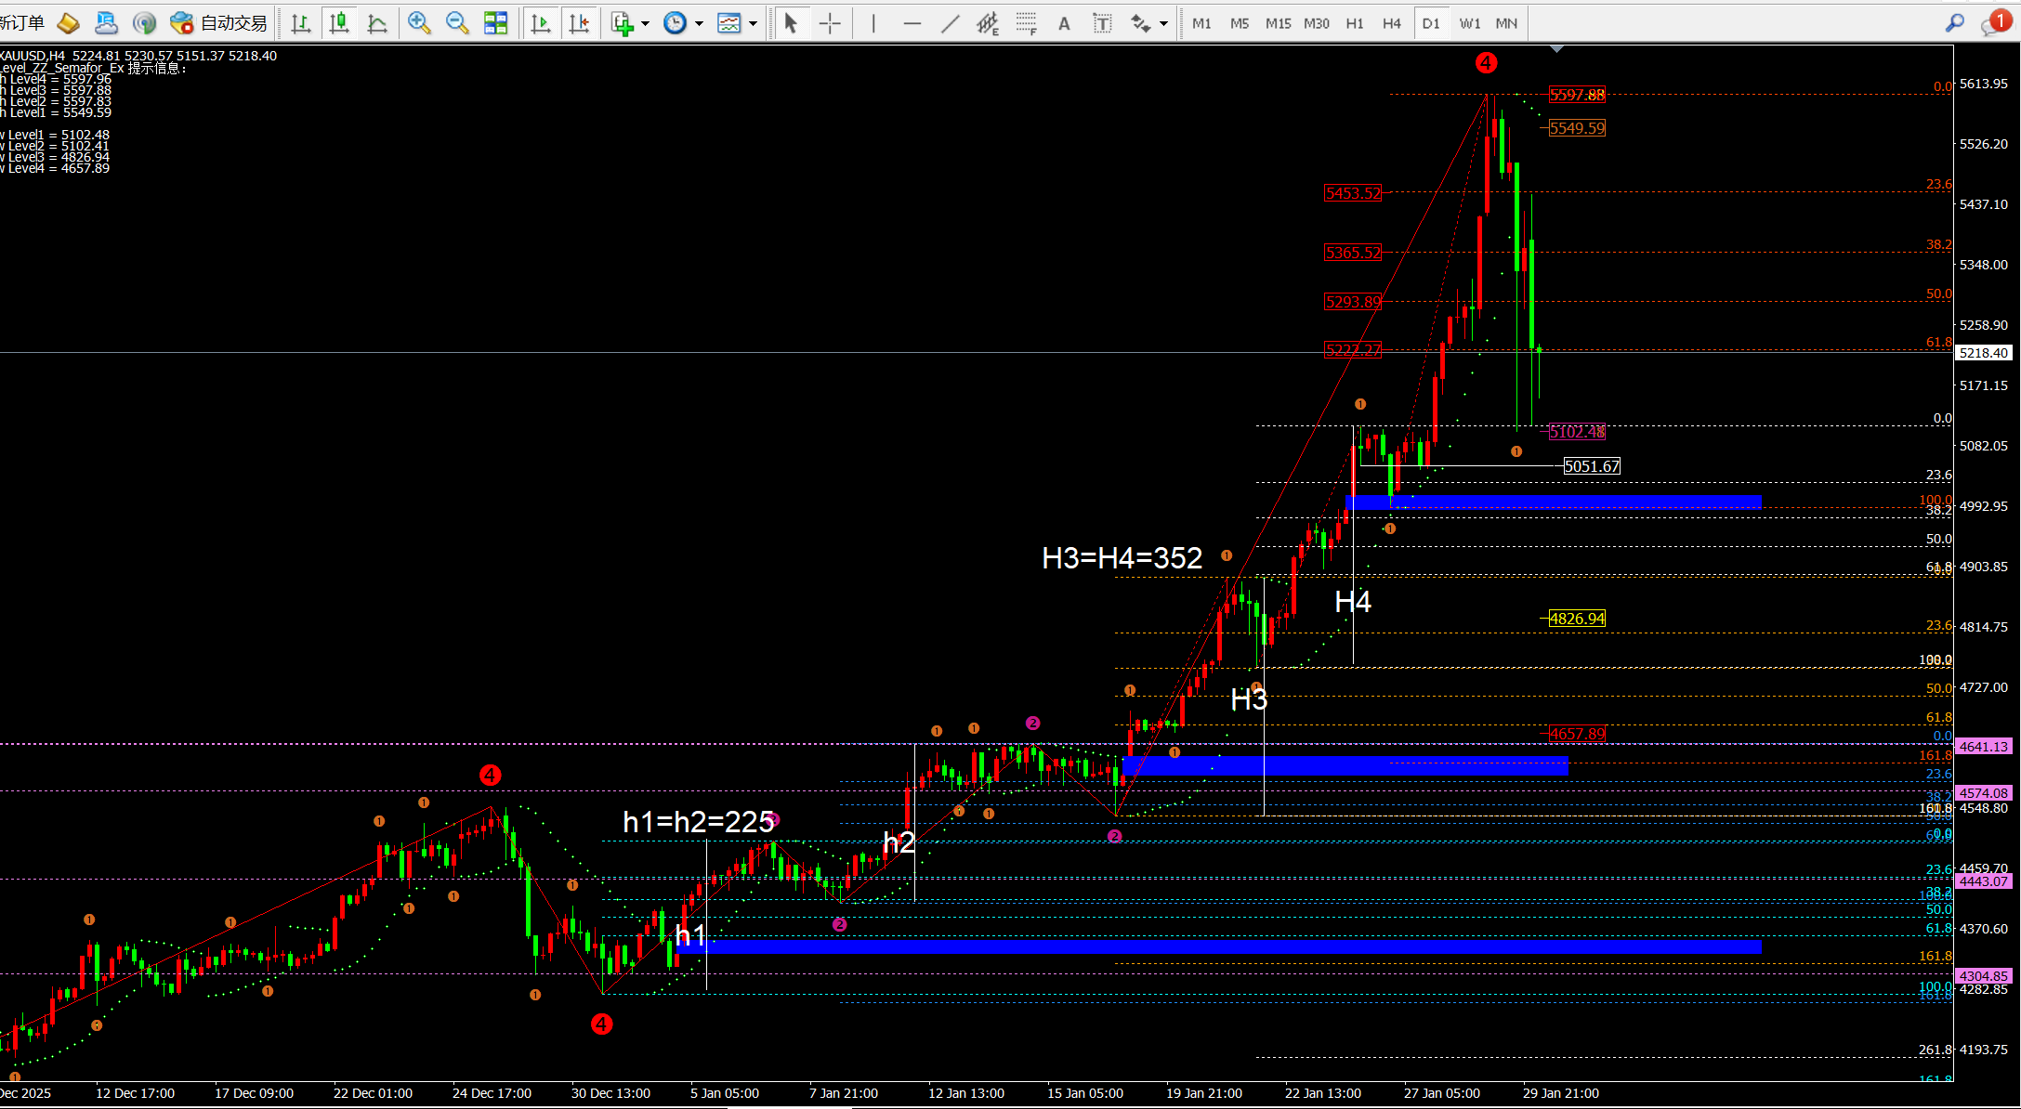The height and width of the screenshot is (1109, 2021).
Task: Draw a trendline with the diagonal line tool
Action: coord(950,23)
